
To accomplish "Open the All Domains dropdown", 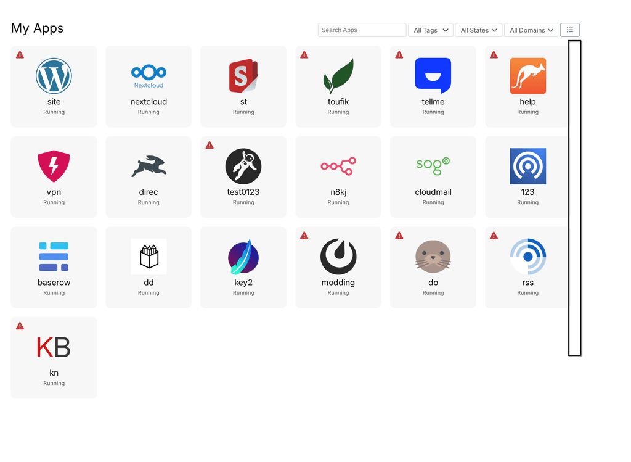I will pos(531,30).
